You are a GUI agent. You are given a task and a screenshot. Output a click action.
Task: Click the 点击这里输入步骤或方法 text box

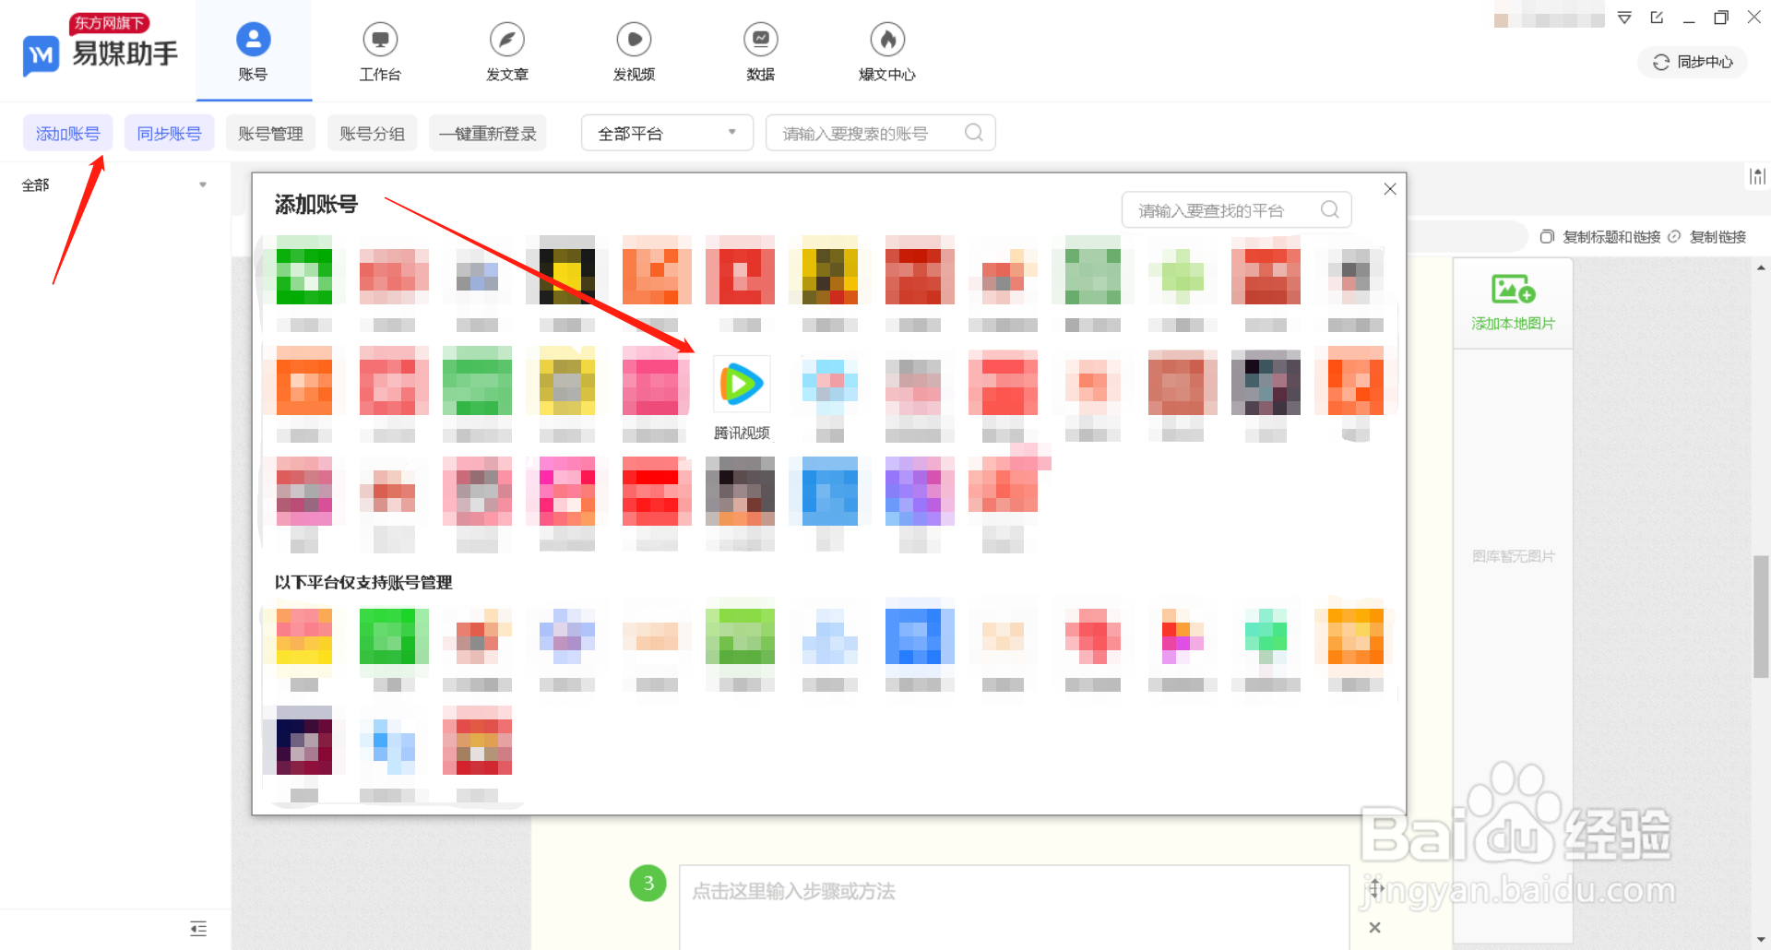tap(1015, 908)
